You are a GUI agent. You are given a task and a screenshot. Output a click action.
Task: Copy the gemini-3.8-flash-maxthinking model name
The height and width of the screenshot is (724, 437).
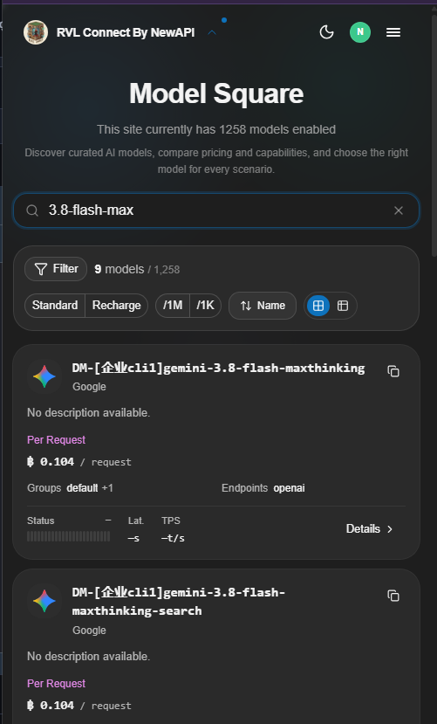tap(393, 371)
